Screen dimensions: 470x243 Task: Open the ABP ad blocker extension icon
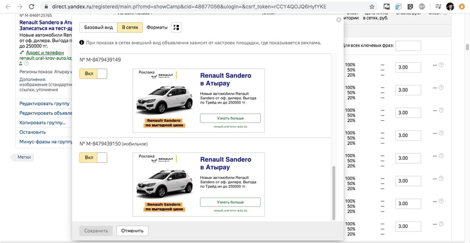[x=422, y=6]
